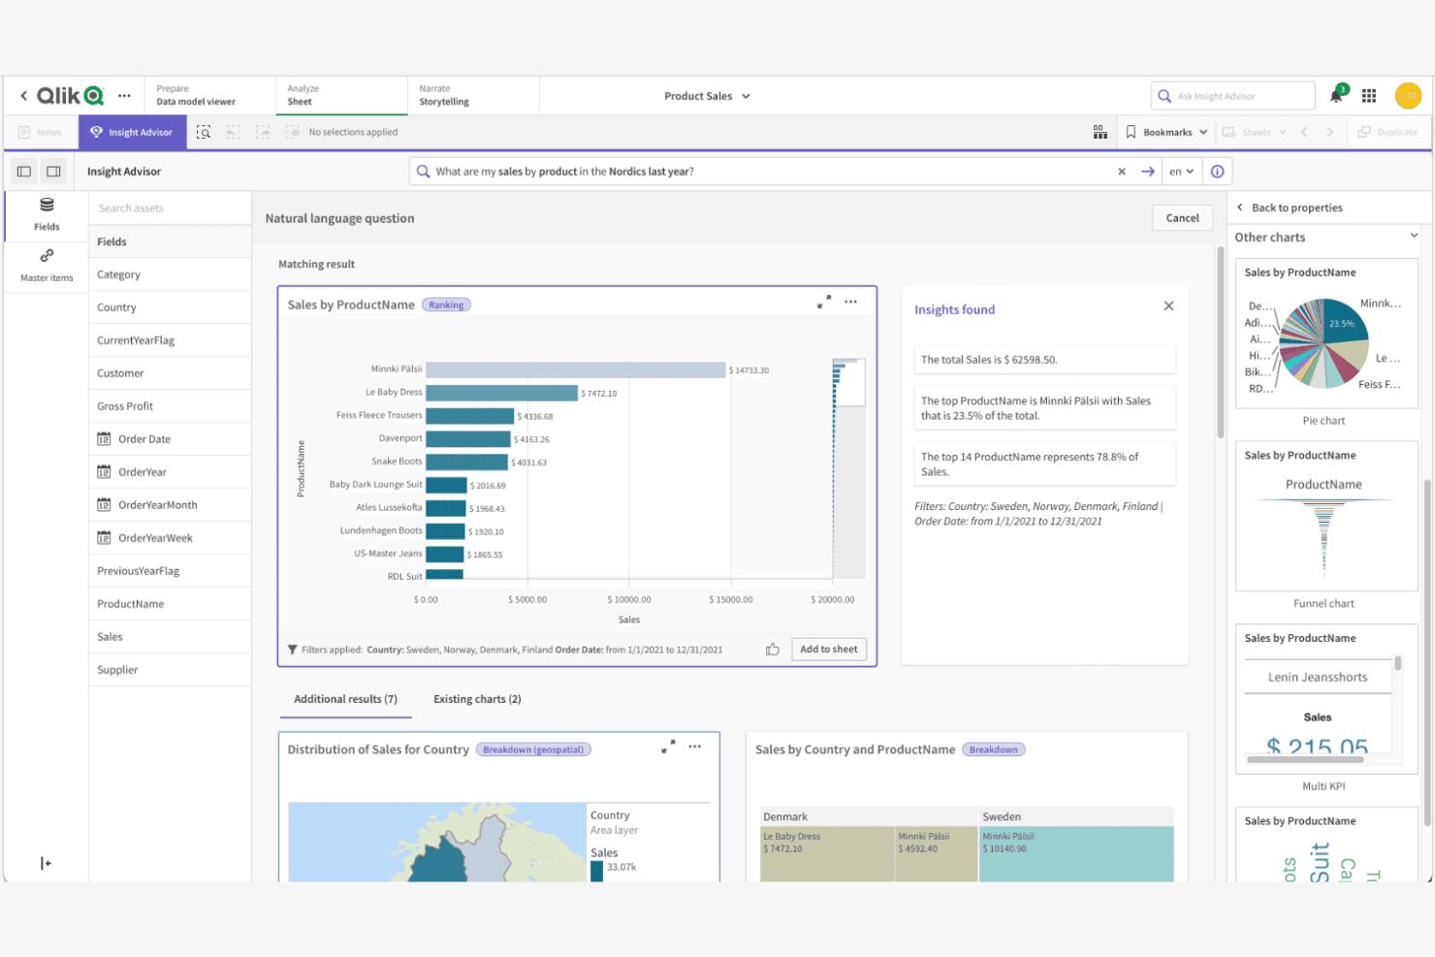
Task: Open the navigation ellipsis menu beside Qlik logo
Action: [124, 96]
